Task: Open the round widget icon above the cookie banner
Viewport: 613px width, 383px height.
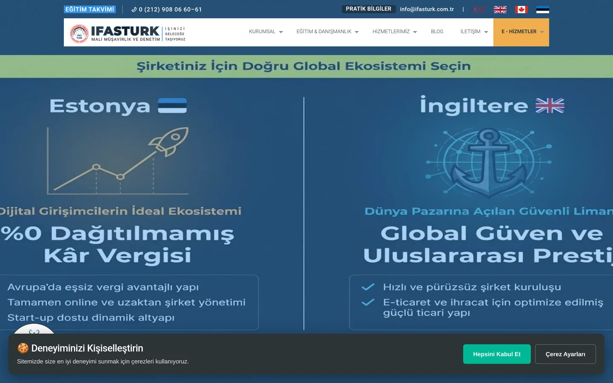Action: click(x=34, y=329)
